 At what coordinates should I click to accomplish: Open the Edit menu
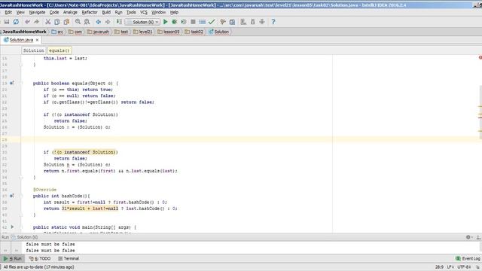pos(8,12)
